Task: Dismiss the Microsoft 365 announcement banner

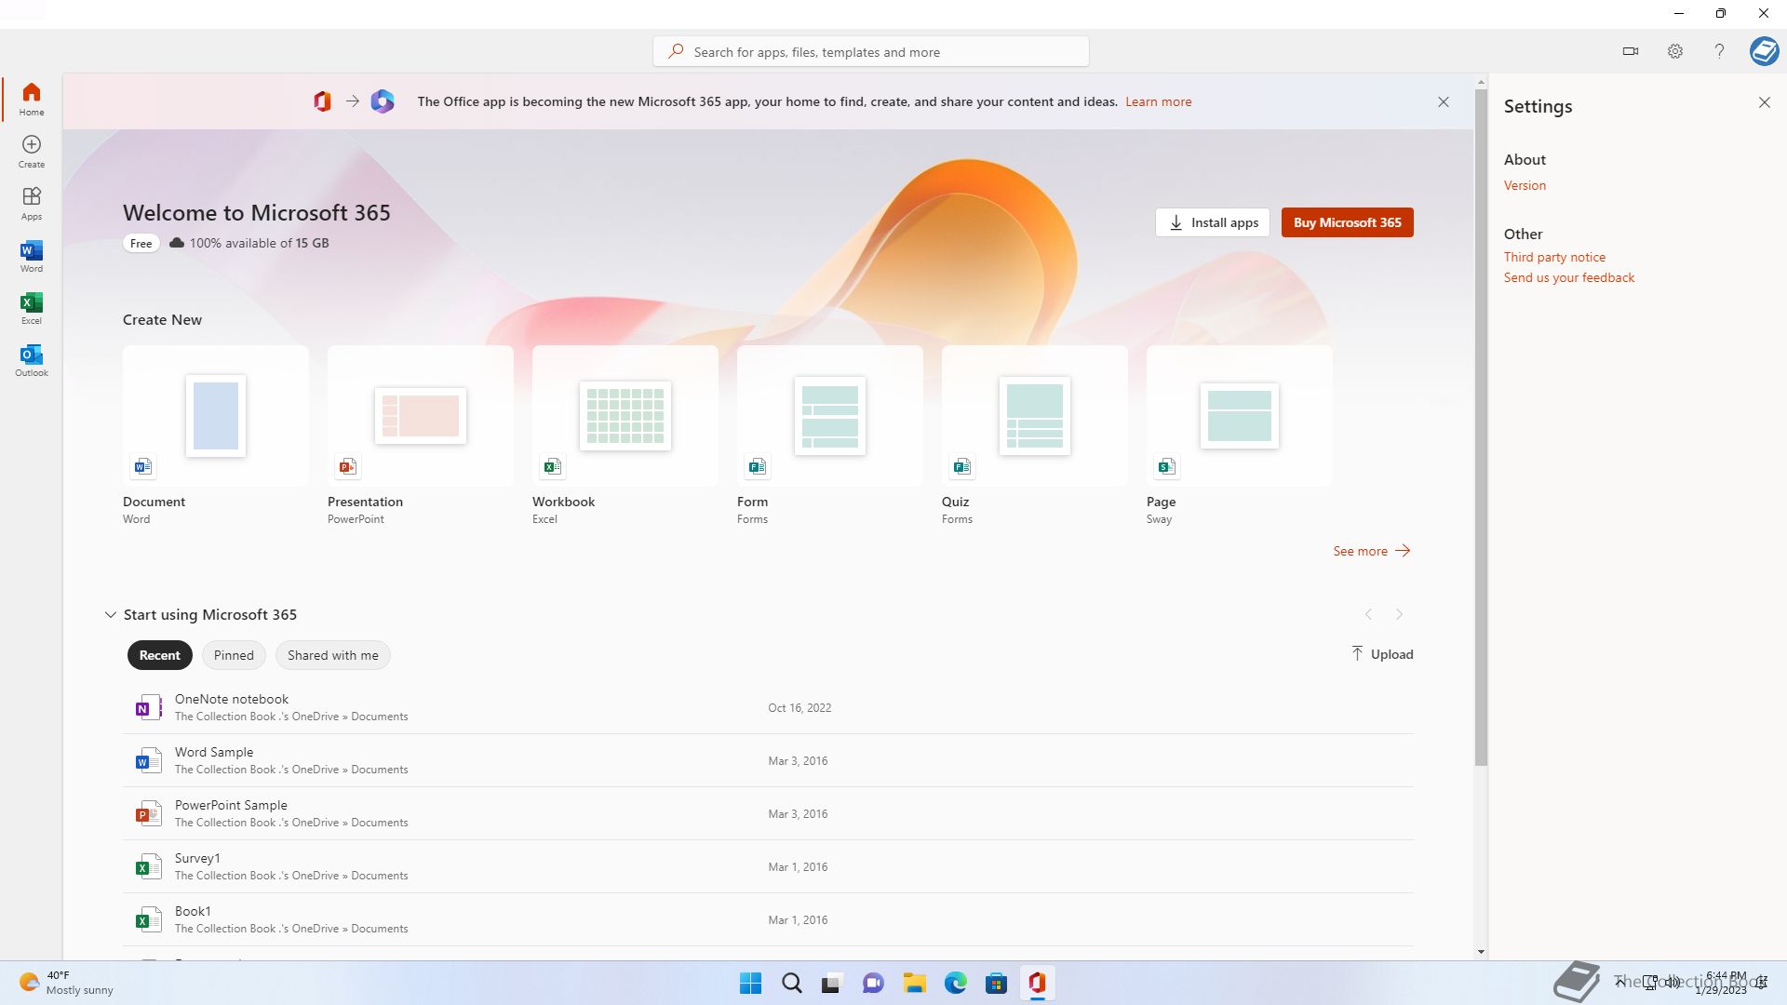Action: 1444,101
